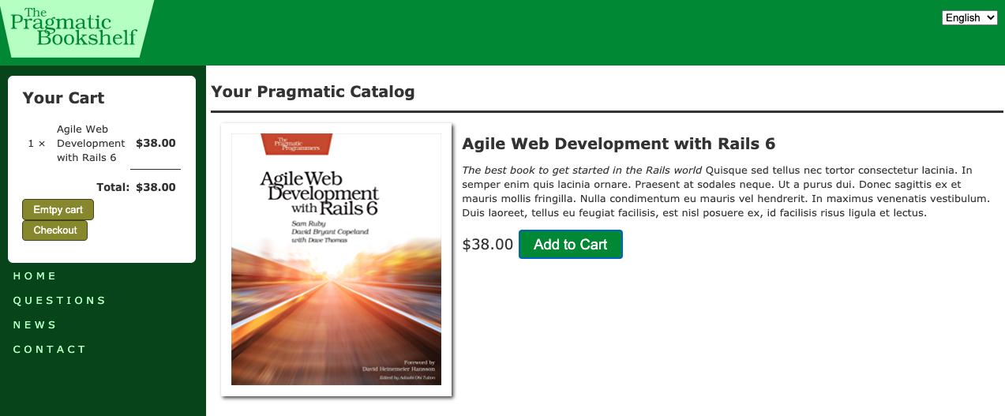
Task: Go to the Home link
Action: [x=35, y=275]
